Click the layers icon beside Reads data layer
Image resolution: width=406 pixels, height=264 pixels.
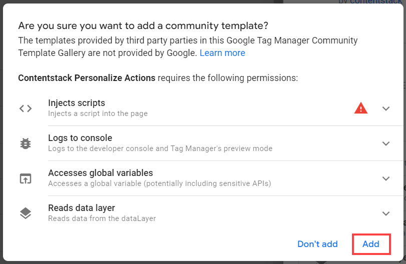click(26, 213)
